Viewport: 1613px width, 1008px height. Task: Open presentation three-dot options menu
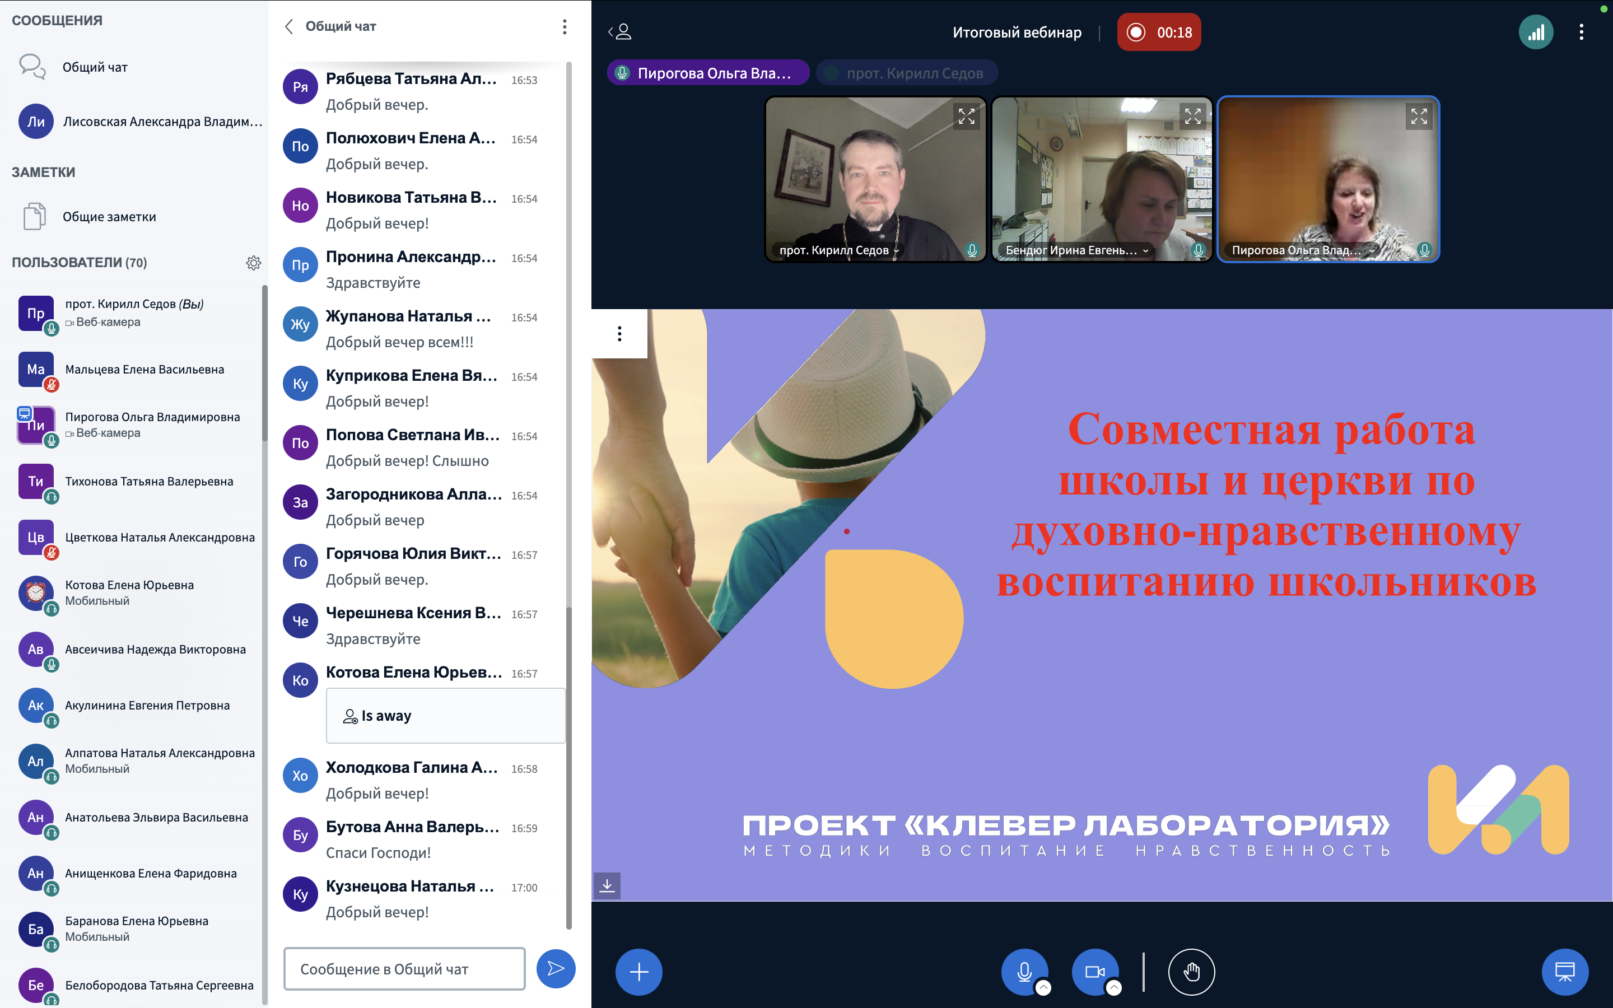(x=619, y=333)
